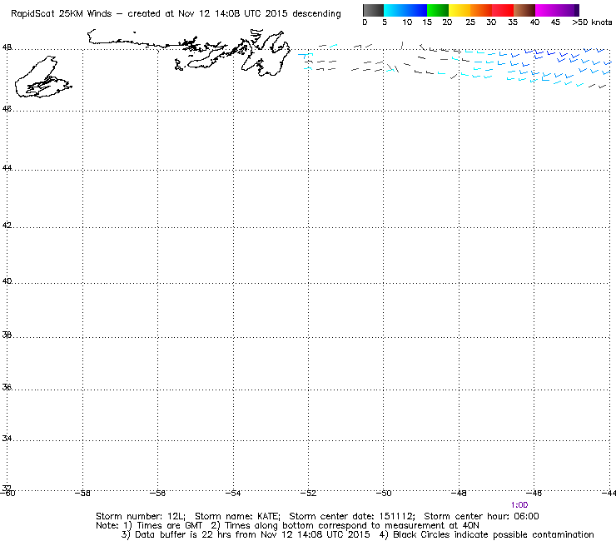Click the gray 0-5 knots color segment

pyautogui.click(x=373, y=10)
